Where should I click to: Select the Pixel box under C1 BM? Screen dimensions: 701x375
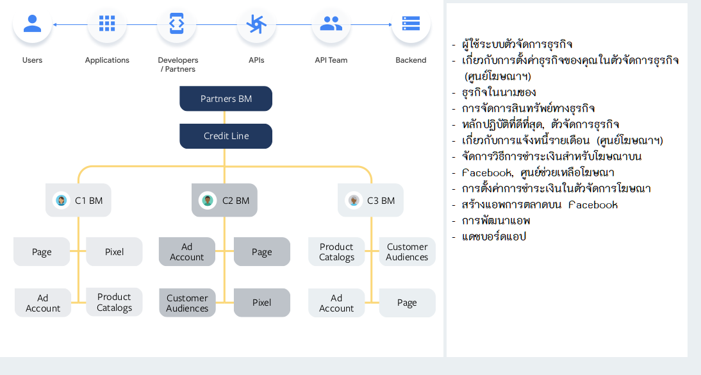[114, 252]
